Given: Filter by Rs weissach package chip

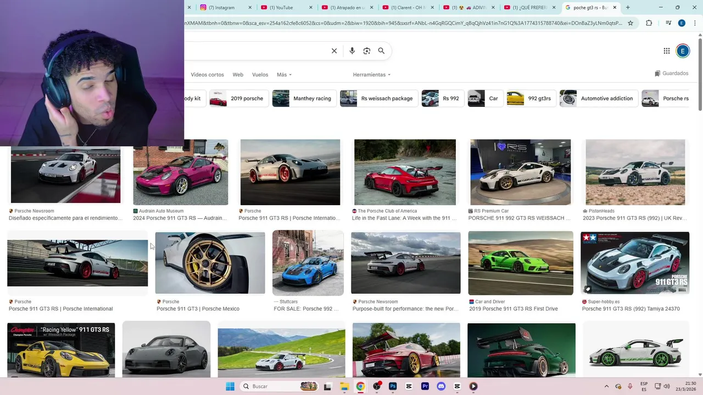Looking at the screenshot, I should (378, 99).
